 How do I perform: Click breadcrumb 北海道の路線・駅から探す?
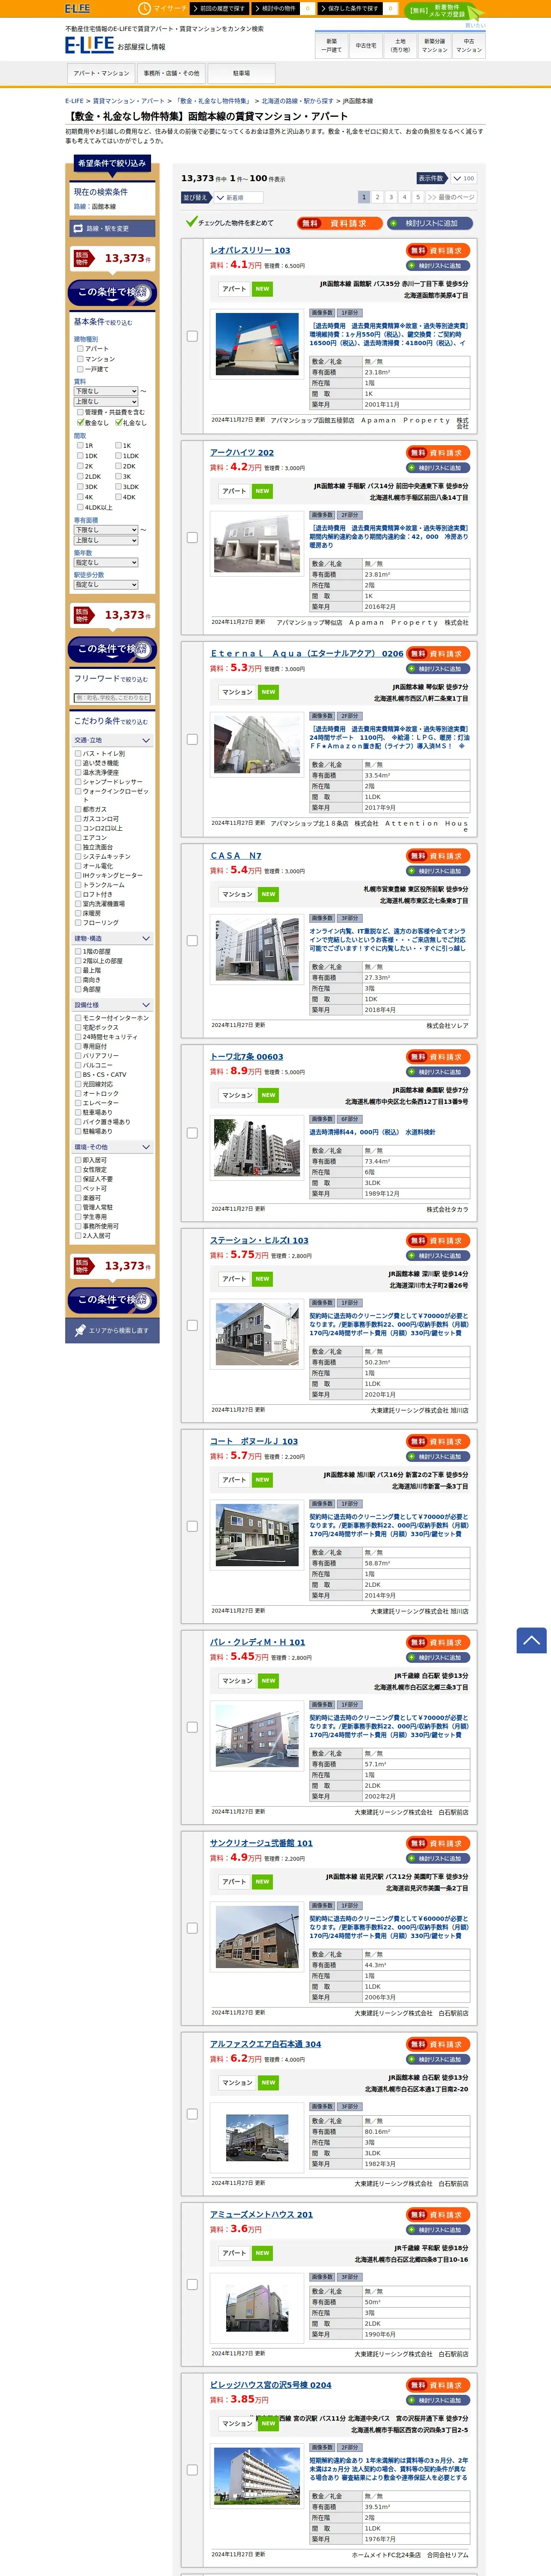[298, 101]
